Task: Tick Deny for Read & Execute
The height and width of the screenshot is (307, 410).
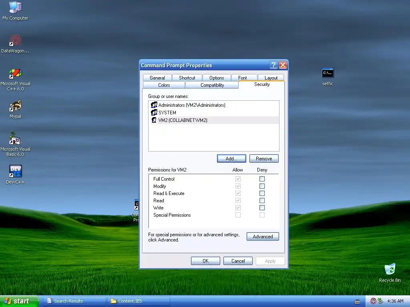Action: point(262,193)
